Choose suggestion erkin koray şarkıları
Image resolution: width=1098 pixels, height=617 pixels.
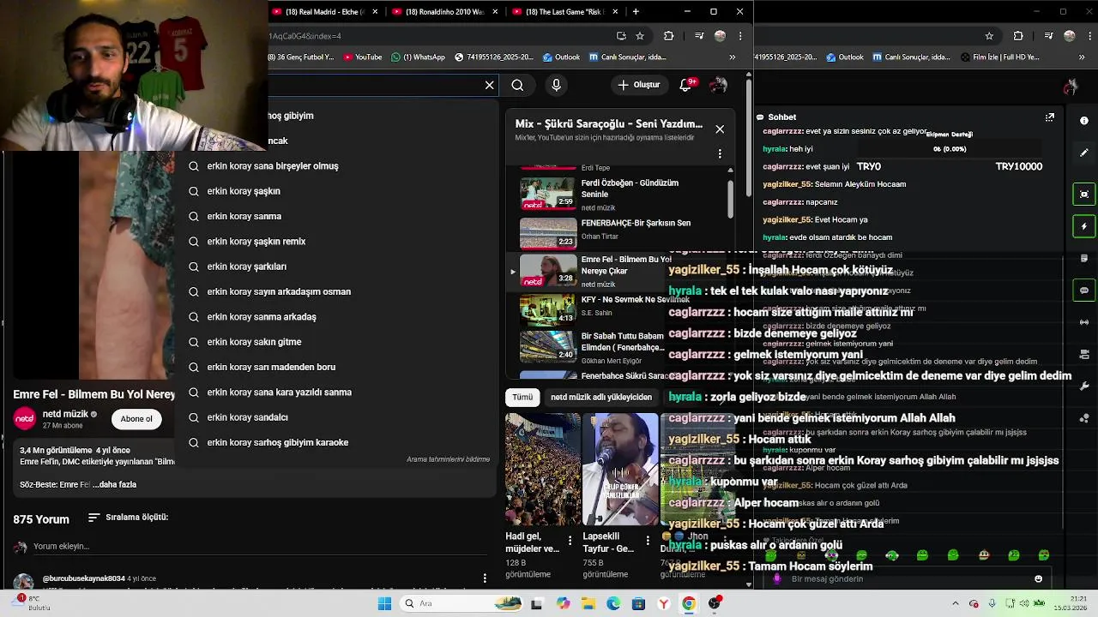[335, 267]
